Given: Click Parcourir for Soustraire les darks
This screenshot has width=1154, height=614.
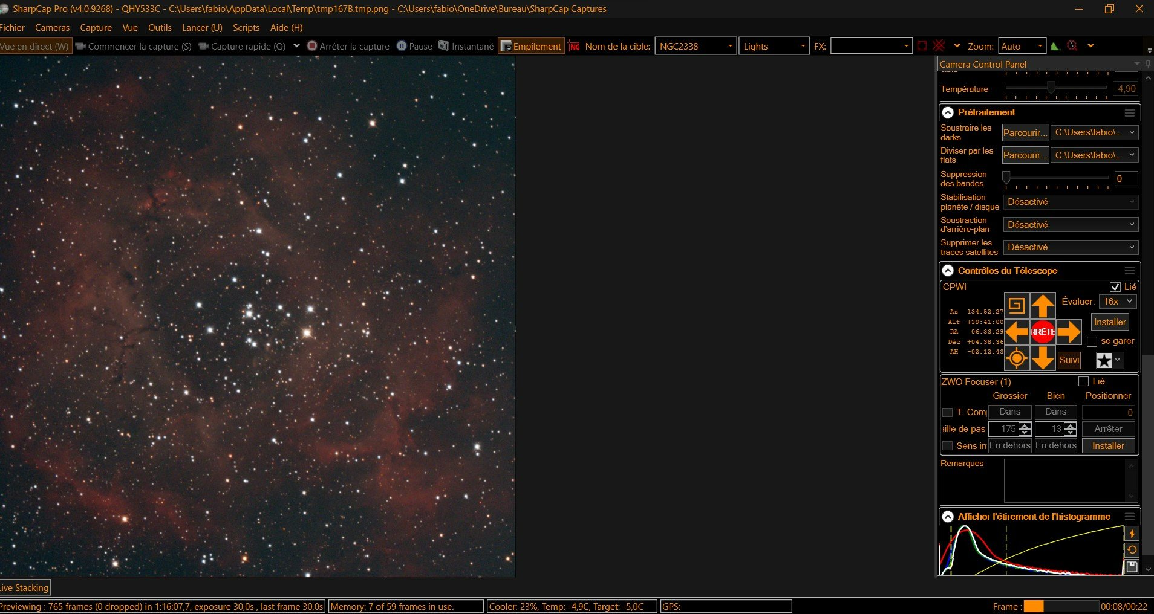Looking at the screenshot, I should (x=1025, y=132).
